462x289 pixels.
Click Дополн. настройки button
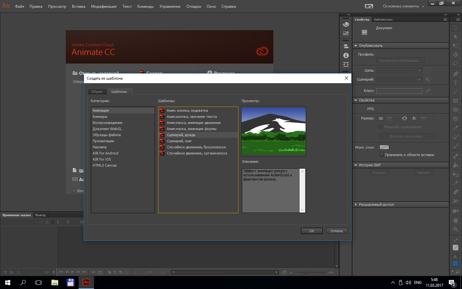click(407, 136)
